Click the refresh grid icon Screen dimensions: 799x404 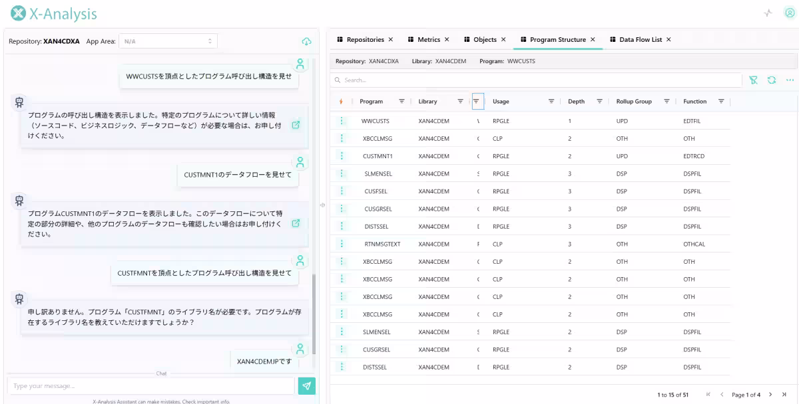(771, 80)
